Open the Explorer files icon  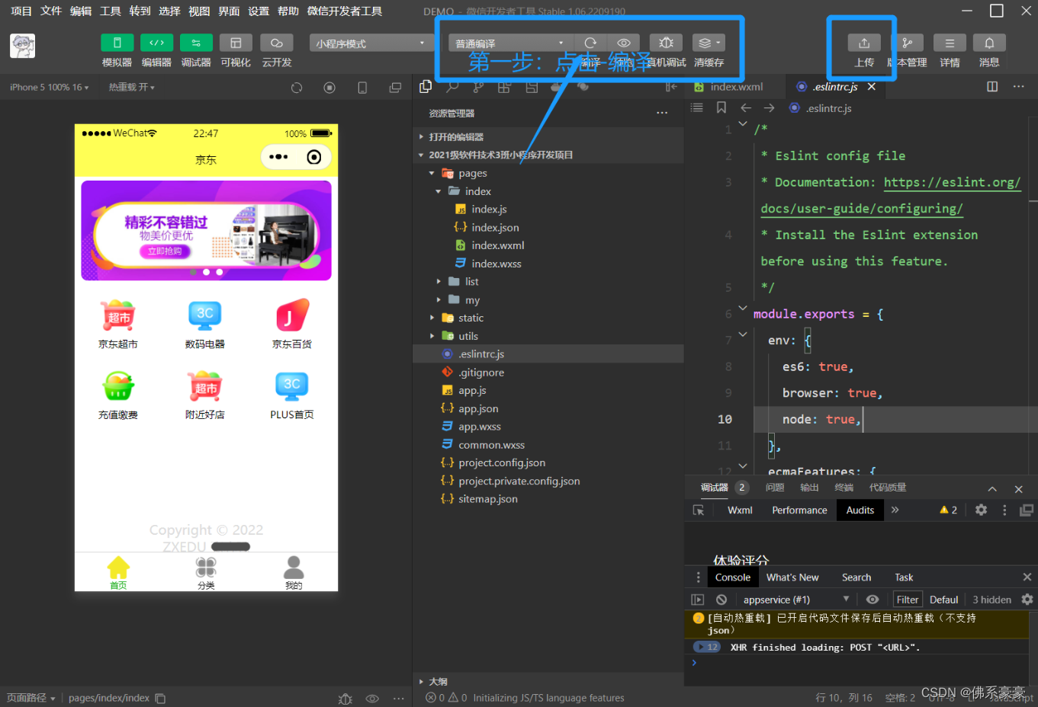point(426,87)
